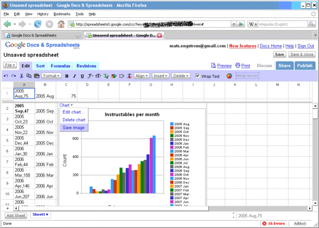Open the font size picker
This screenshot has height=228, width=319.
pyautogui.click(x=98, y=76)
